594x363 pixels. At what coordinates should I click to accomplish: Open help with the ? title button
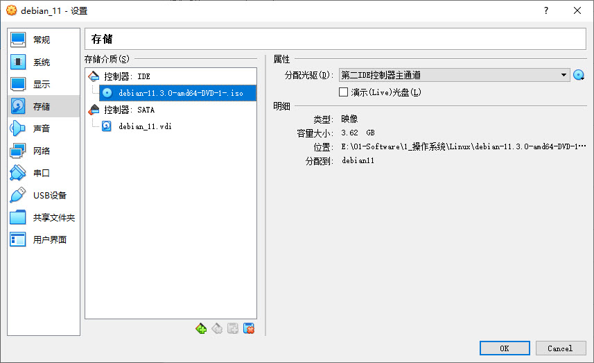(x=546, y=10)
